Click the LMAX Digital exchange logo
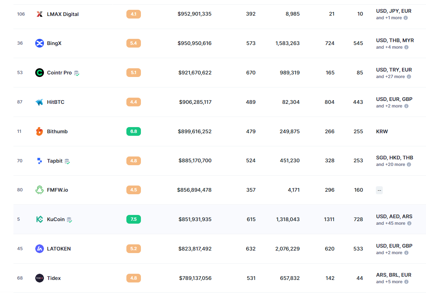Image resolution: width=426 pixels, height=293 pixels. click(x=40, y=14)
